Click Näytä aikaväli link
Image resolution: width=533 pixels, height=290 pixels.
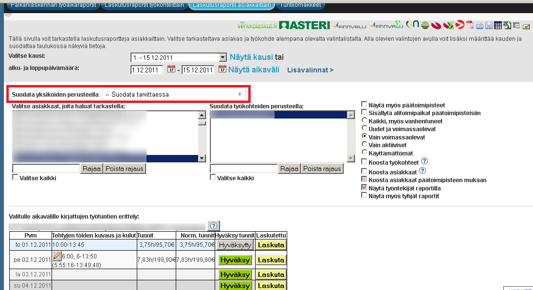point(254,69)
